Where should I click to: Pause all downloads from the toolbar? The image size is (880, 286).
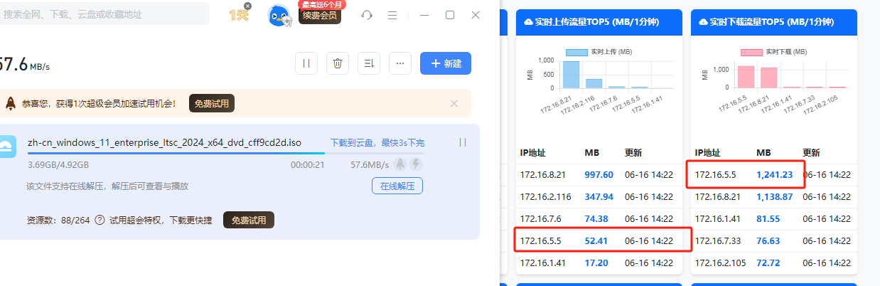(x=306, y=63)
